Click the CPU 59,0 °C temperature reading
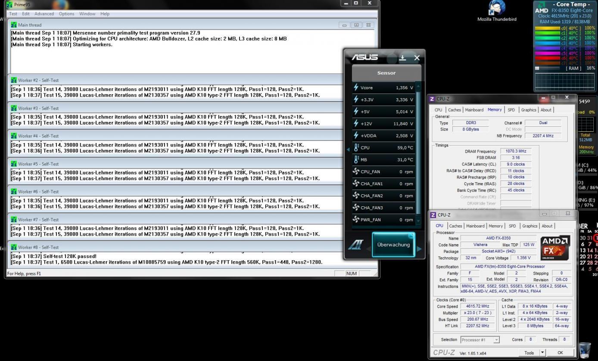Image resolution: width=598 pixels, height=361 pixels. [405, 148]
